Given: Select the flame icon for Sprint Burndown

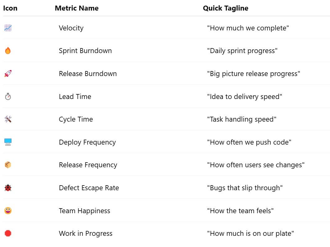Looking at the screenshot, I should [8, 51].
